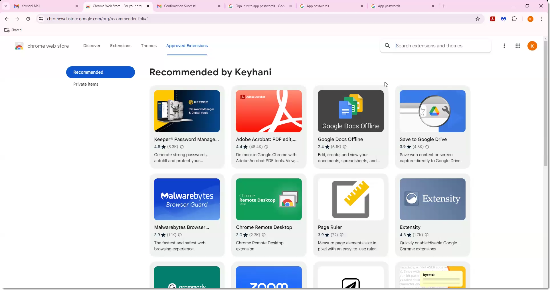
Task: Show rating info for Page Ruler
Action: (x=341, y=235)
